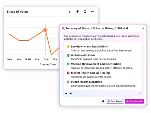151x113 pixels.
Task: Refresh the Share of Voice widget
Action: click(85, 12)
